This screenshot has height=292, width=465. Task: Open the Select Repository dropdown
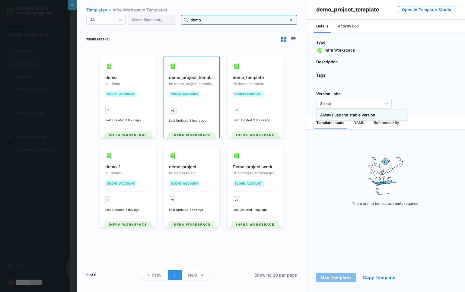(152, 20)
